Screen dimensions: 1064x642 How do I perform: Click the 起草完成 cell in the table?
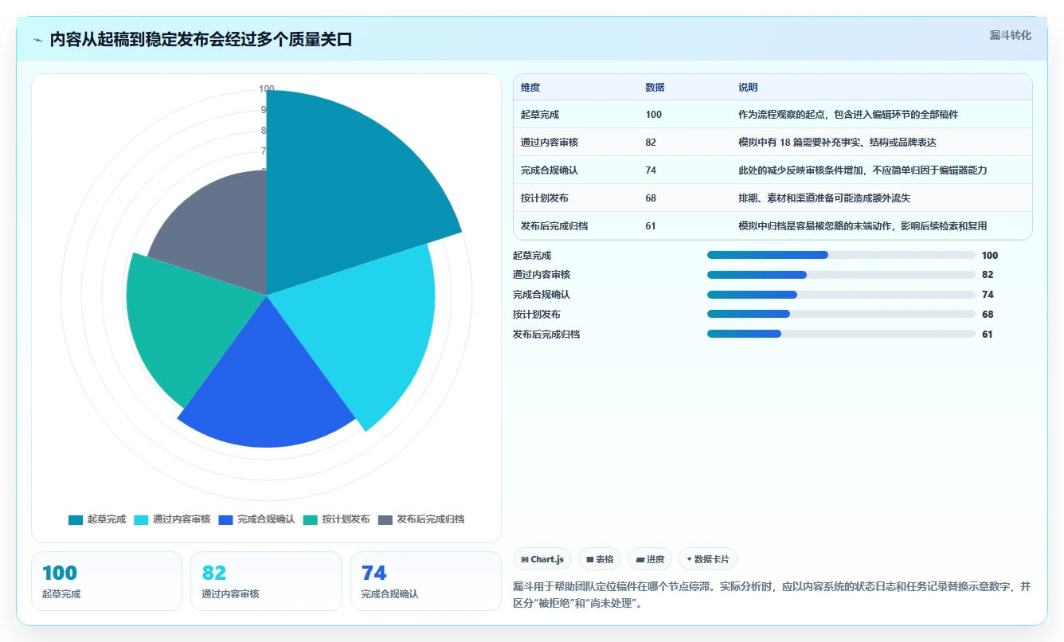[x=540, y=115]
